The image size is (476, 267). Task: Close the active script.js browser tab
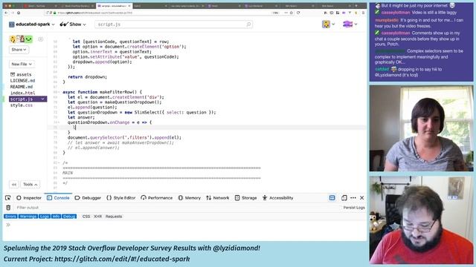tap(129, 6)
